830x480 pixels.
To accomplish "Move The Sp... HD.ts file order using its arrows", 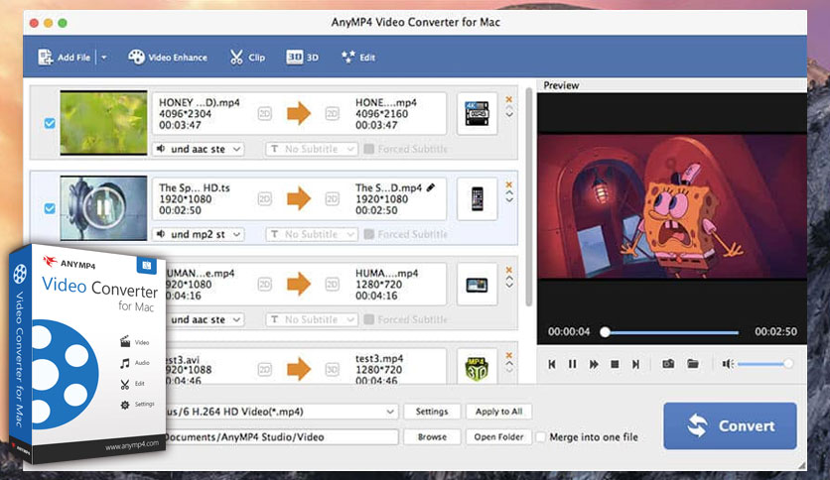I will 509,196.
